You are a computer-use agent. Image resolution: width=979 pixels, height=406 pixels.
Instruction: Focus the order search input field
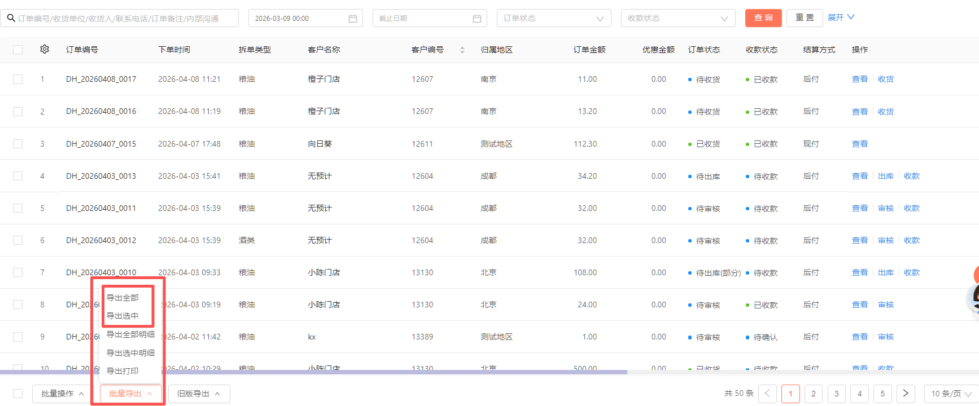119,18
